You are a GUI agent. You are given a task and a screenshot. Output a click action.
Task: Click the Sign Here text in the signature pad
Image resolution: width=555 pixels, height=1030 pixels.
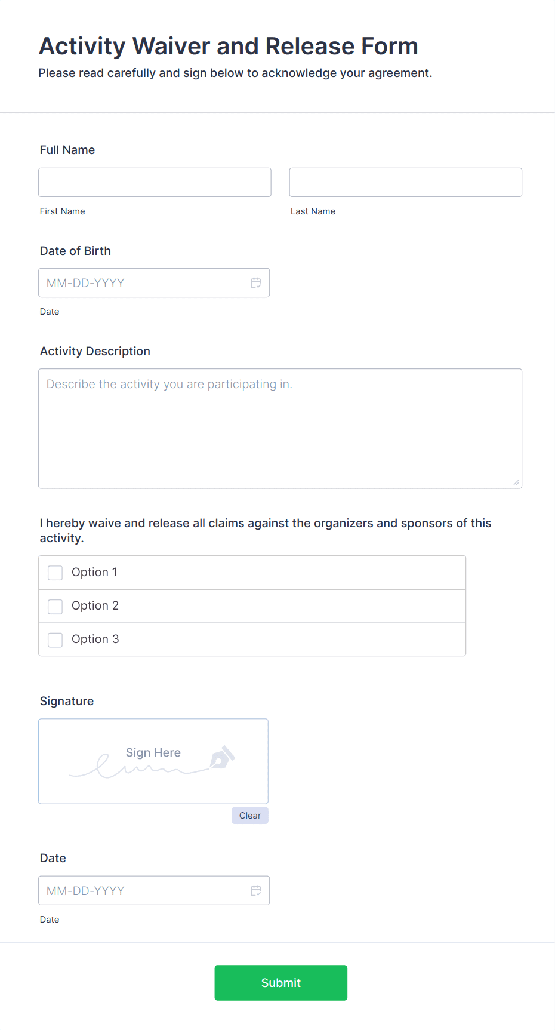tap(153, 752)
